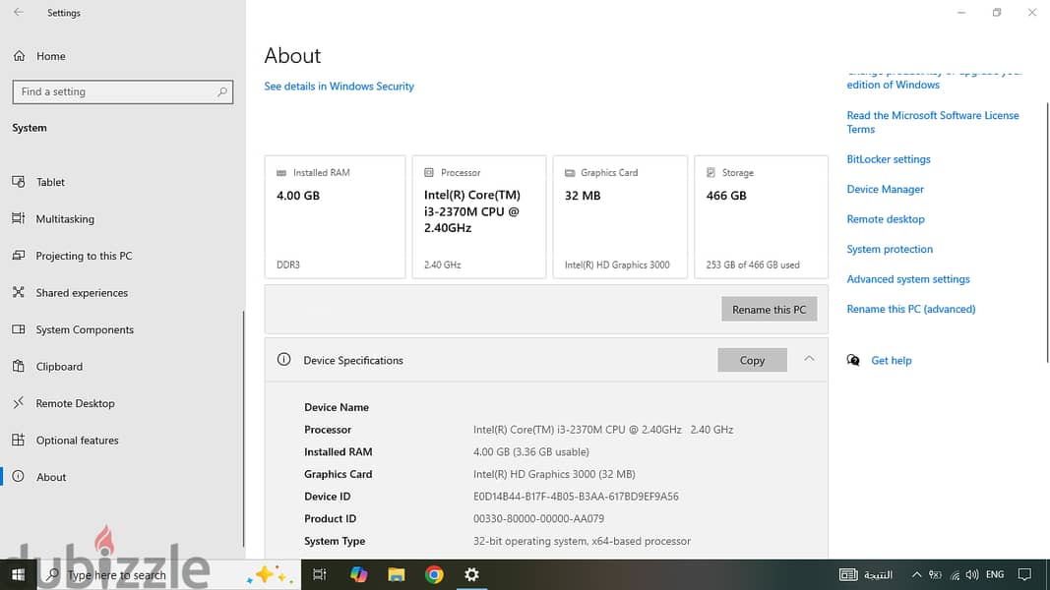
Task: Open Read the Microsoft Software License Terms
Action: point(932,122)
